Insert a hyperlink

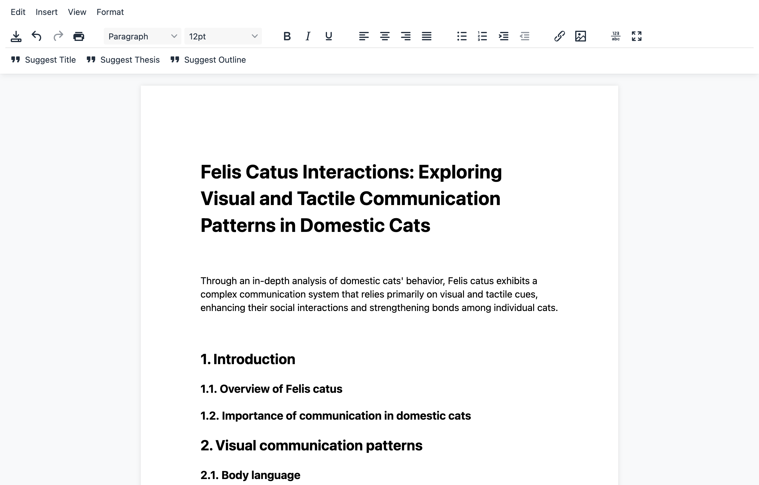[559, 36]
